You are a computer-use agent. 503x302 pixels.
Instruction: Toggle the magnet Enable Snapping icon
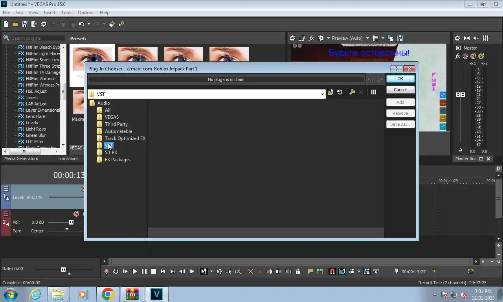coord(332,271)
